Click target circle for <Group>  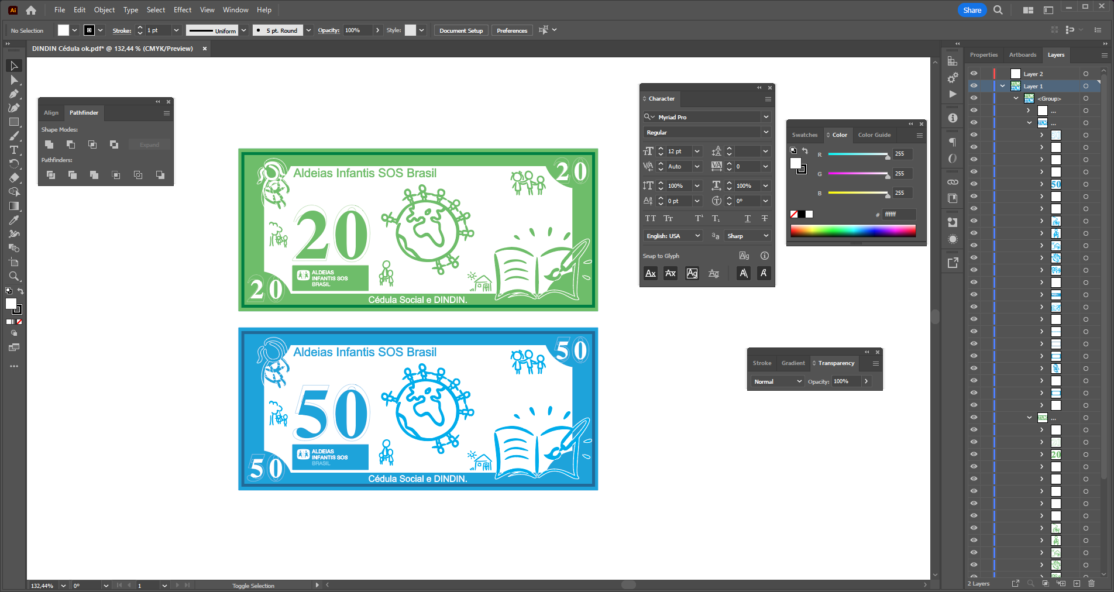pyautogui.click(x=1085, y=98)
